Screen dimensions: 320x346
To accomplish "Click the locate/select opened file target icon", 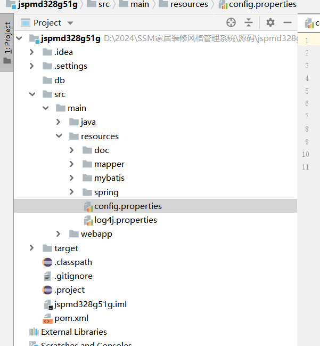I will [x=231, y=22].
